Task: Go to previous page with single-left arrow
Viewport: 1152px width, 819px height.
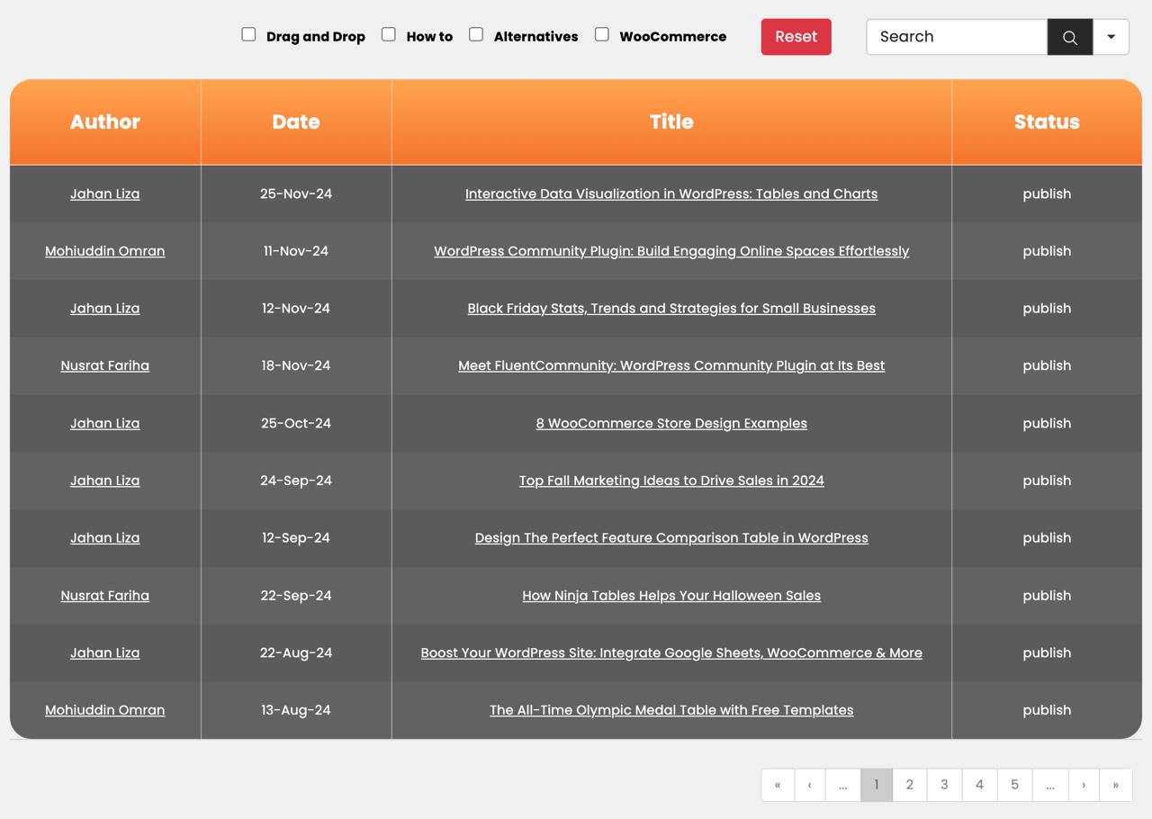Action: tap(810, 785)
